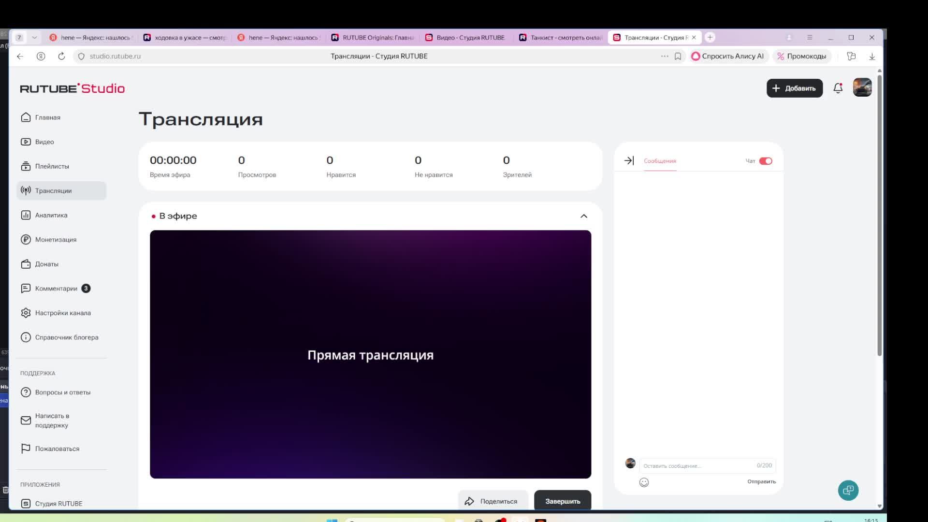Open Настройки канала
Screen dimensions: 928x522
tap(63, 313)
